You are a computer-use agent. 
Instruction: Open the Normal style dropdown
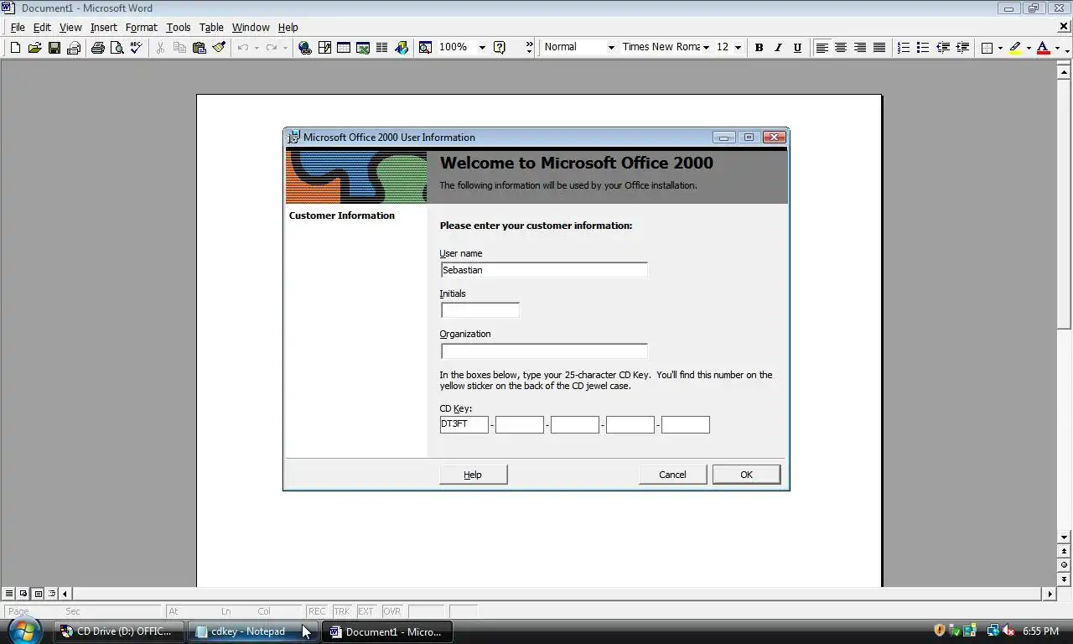pos(610,48)
